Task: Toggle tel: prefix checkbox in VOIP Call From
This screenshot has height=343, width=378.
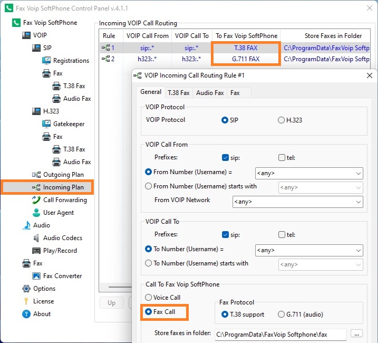Action: click(x=282, y=158)
